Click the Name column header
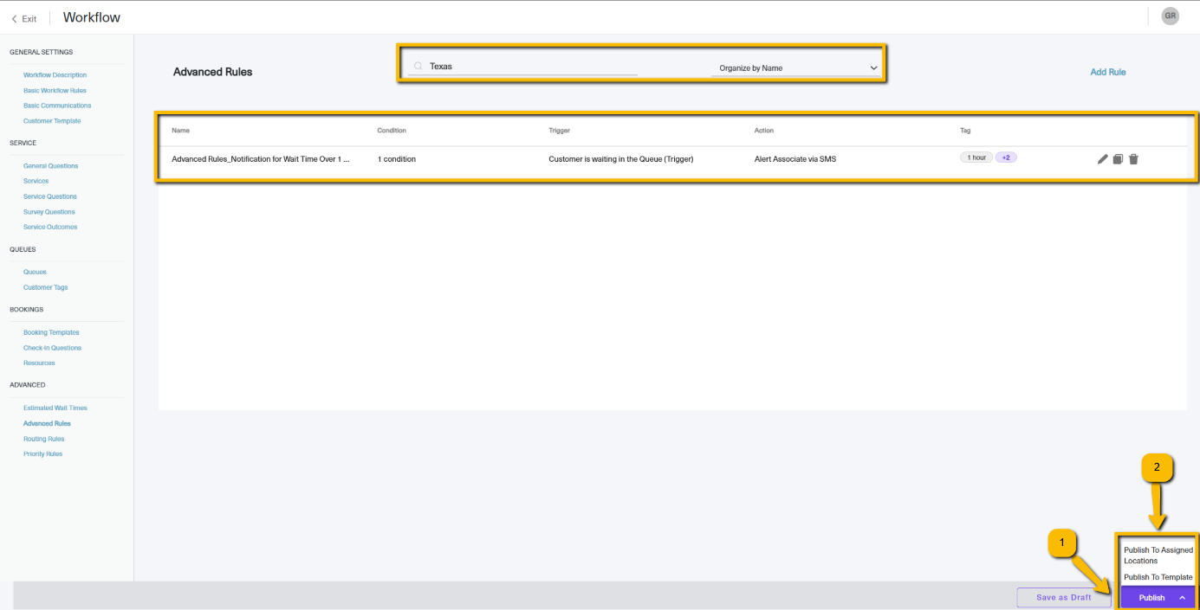Screen dimensions: 1200x610 180,131
